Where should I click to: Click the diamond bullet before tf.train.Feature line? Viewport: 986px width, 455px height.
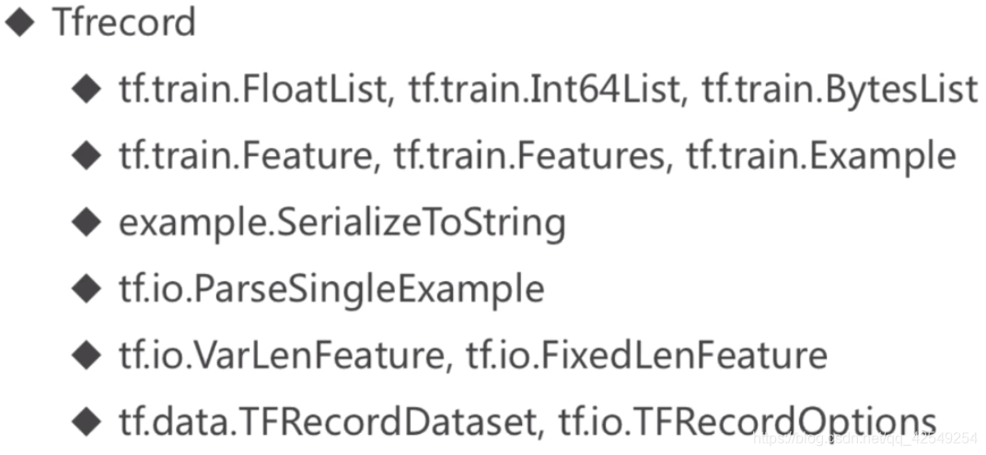87,156
